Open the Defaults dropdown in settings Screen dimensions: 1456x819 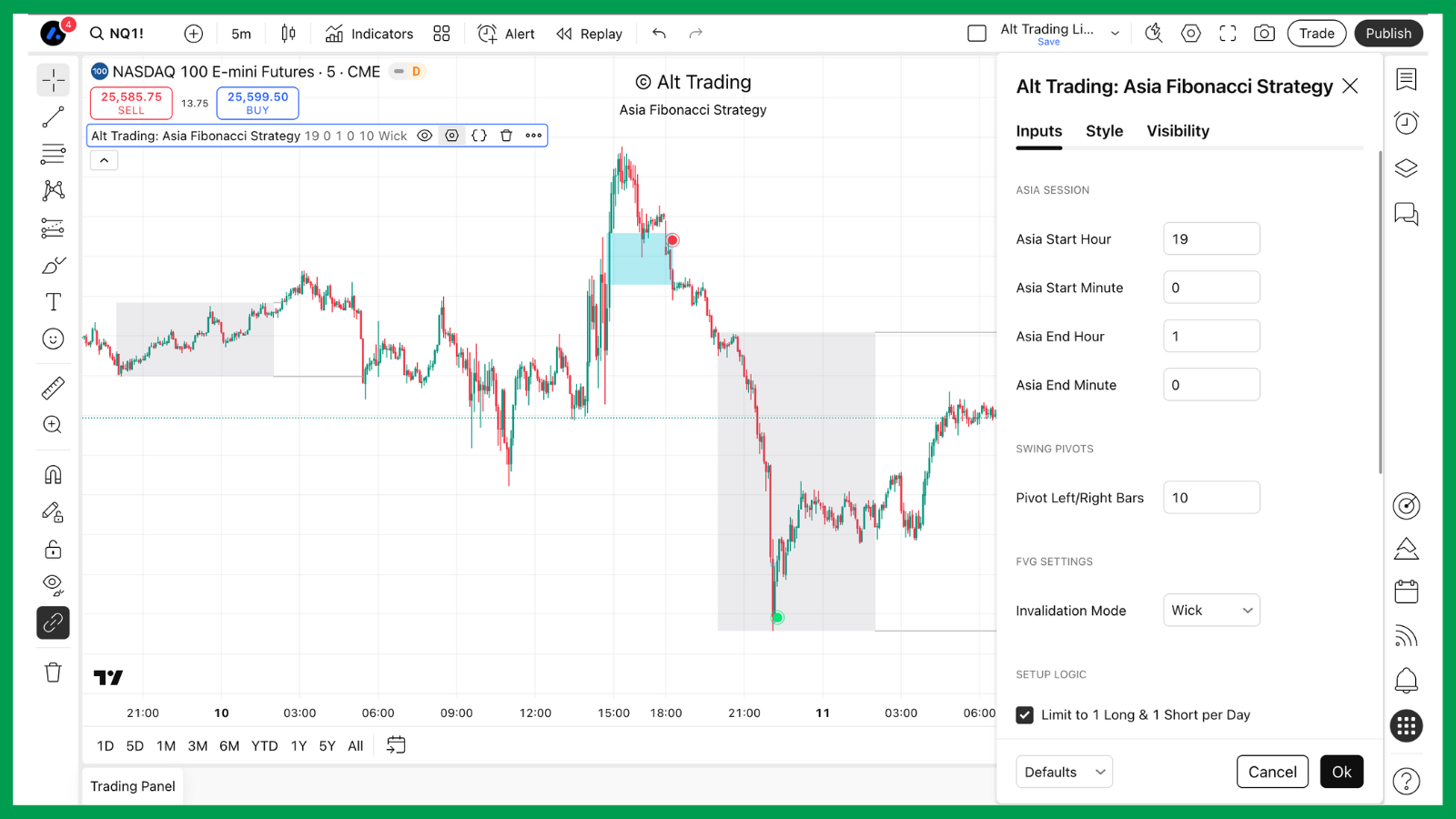[x=1063, y=771]
